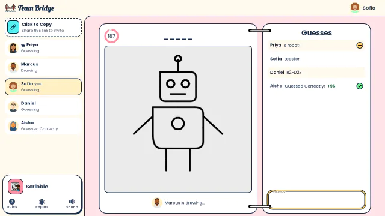
Task: Select Aisha's avatar in player list
Action: point(13,126)
